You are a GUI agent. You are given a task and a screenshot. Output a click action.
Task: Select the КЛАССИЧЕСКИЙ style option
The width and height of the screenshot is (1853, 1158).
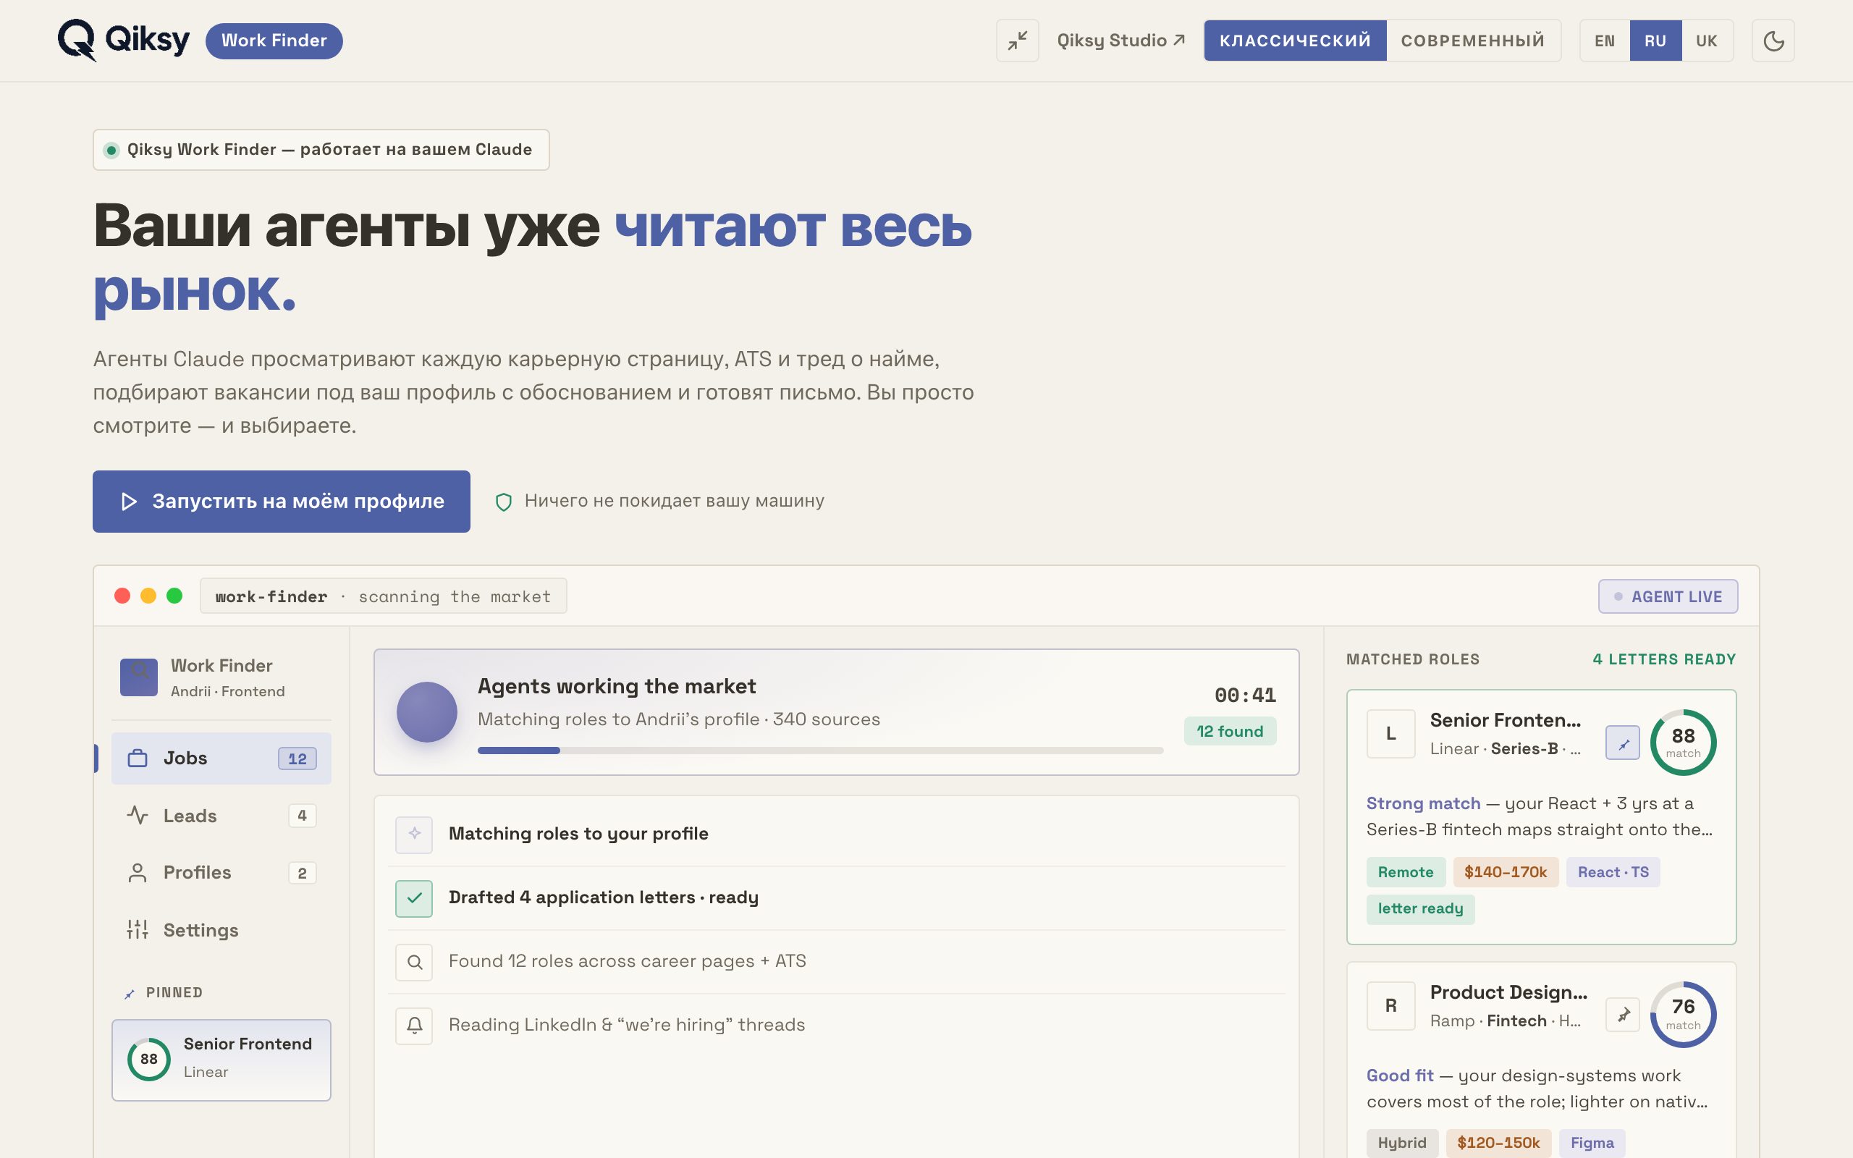click(1295, 41)
